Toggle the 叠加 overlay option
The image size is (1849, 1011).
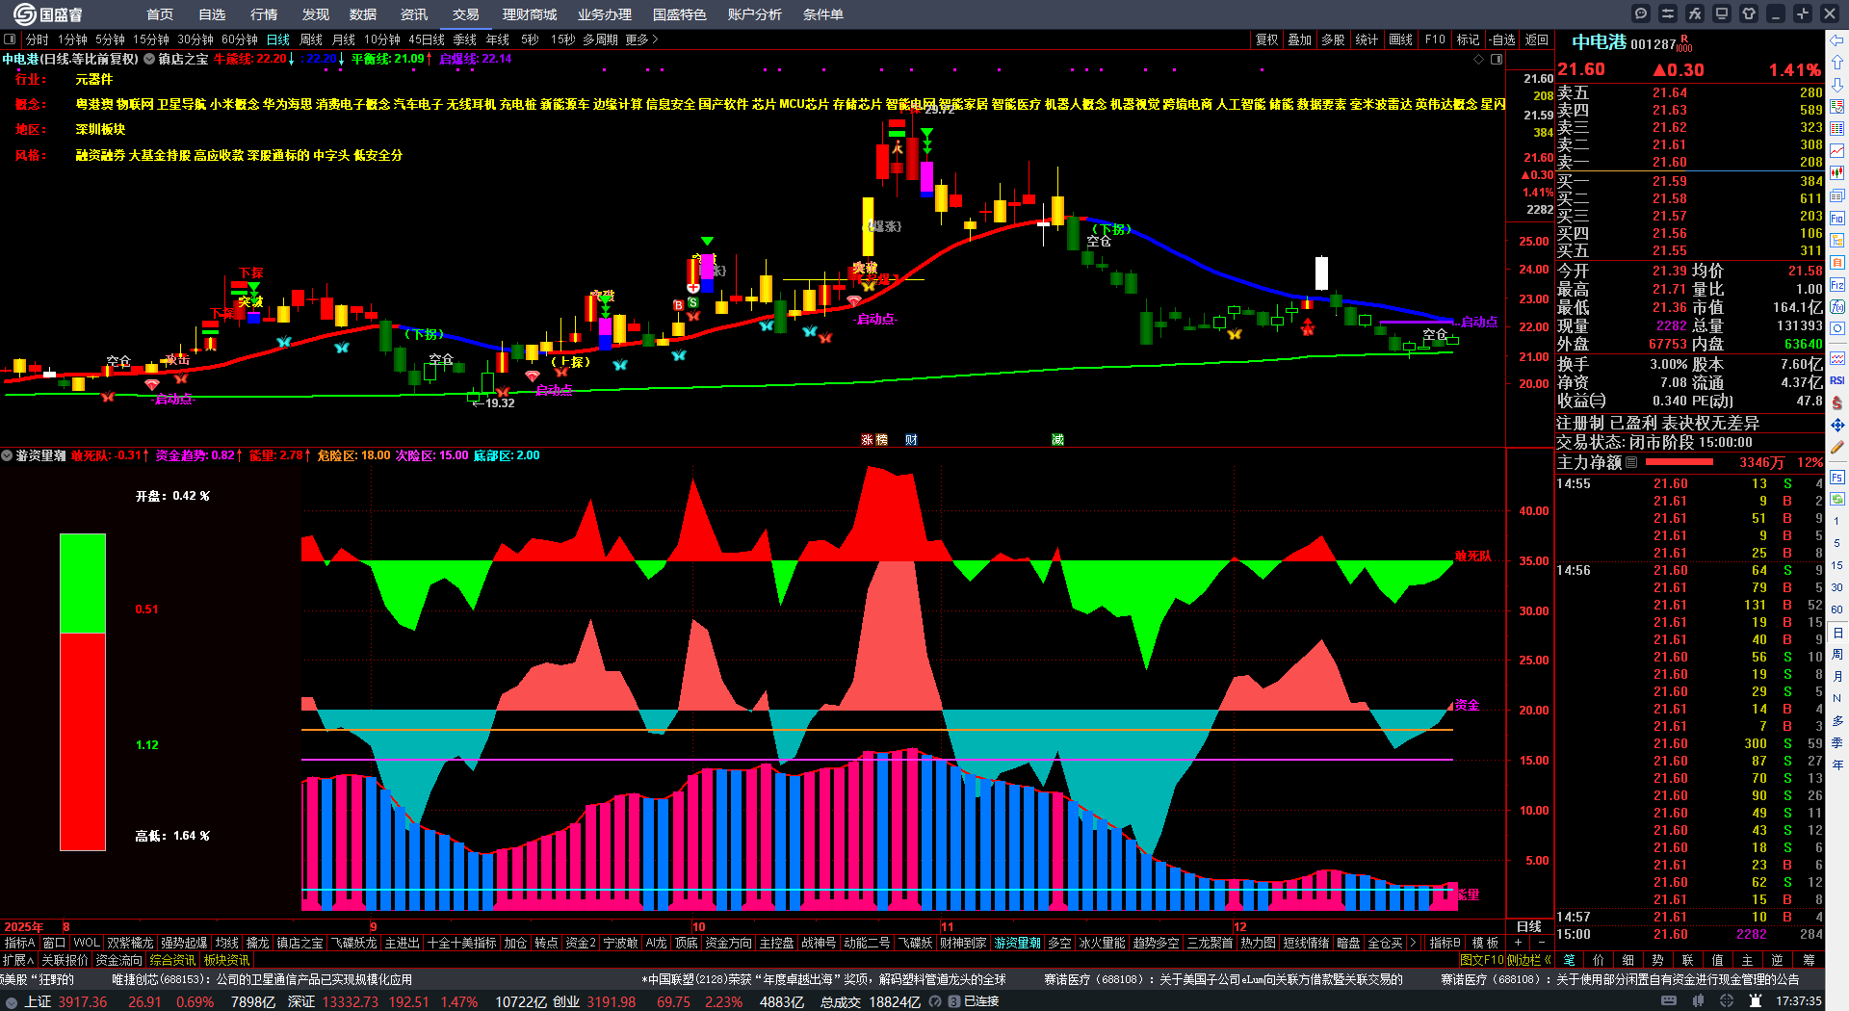(1300, 39)
